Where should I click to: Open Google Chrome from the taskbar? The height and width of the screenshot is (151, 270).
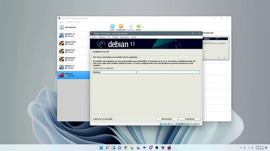(126, 148)
